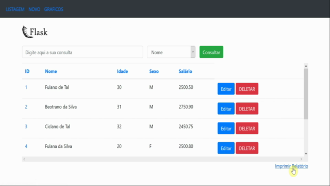Click the green Consultar button
Viewport: 330px width, 186px height.
coord(211,52)
